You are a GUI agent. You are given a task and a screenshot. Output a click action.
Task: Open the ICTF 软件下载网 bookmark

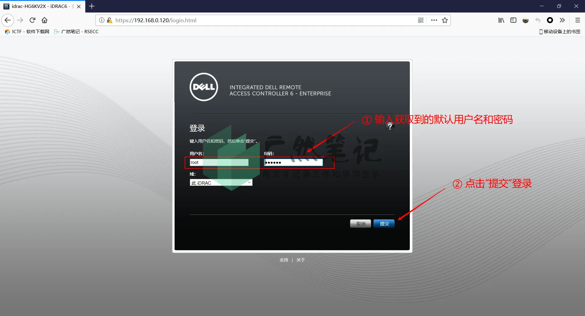pyautogui.click(x=27, y=32)
